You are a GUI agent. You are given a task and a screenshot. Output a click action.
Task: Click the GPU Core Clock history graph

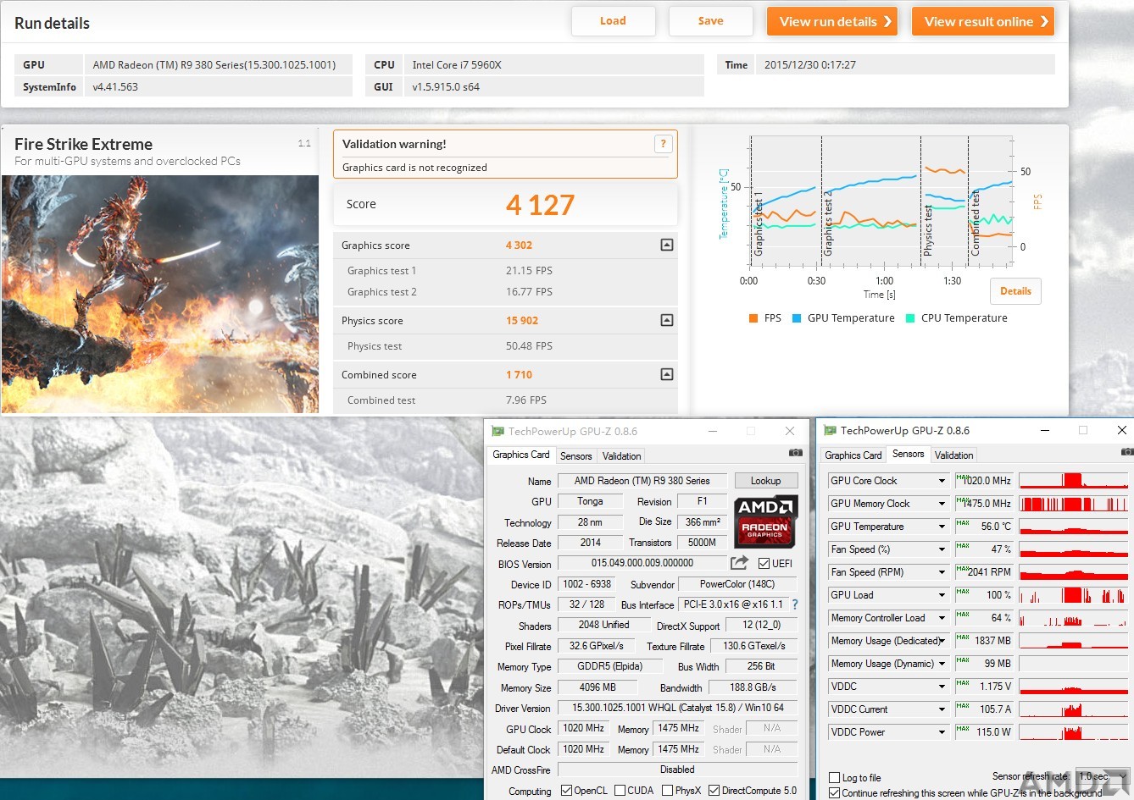(x=1074, y=481)
